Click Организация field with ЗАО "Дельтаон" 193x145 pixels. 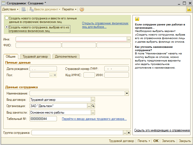click(58, 106)
